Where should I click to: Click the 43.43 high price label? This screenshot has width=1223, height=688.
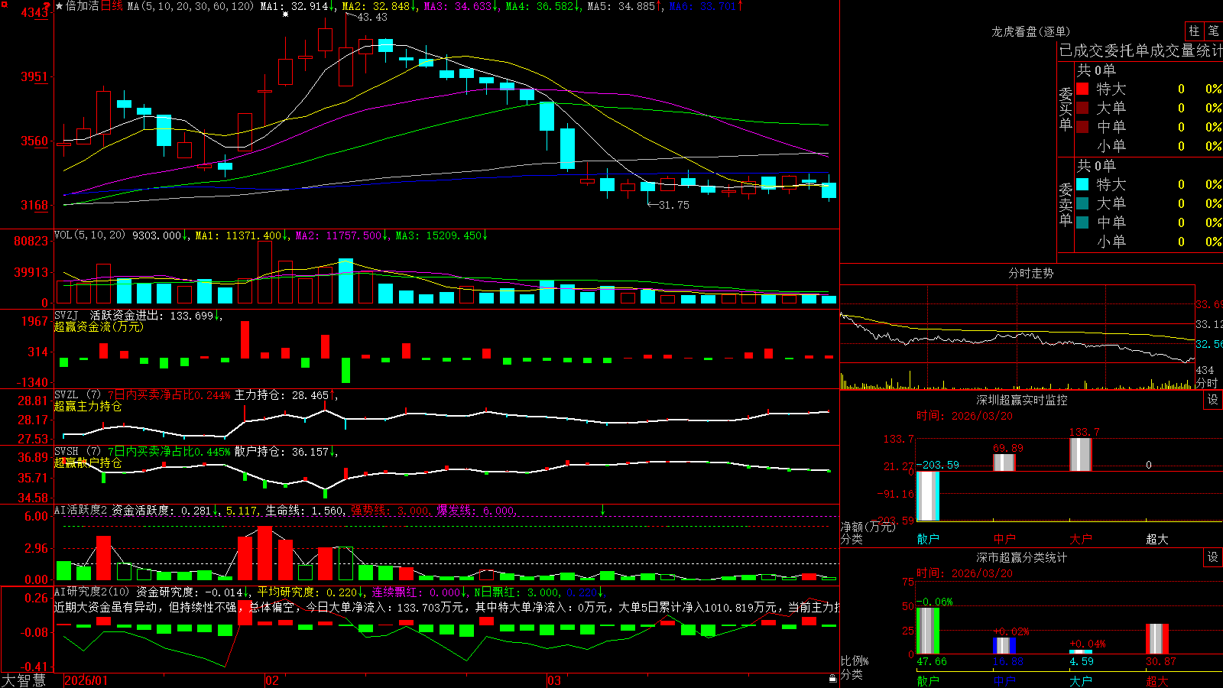coord(372,17)
